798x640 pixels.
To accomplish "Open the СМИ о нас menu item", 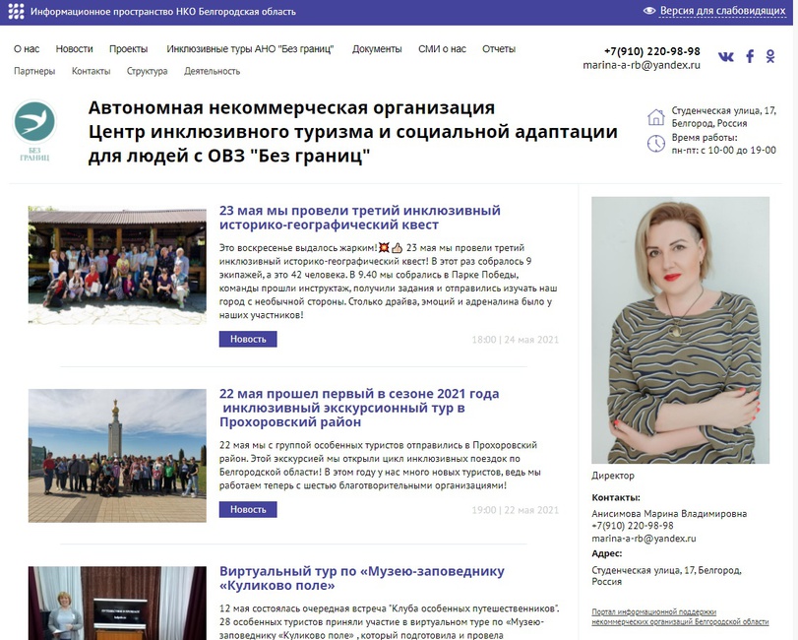I will (x=442, y=49).
